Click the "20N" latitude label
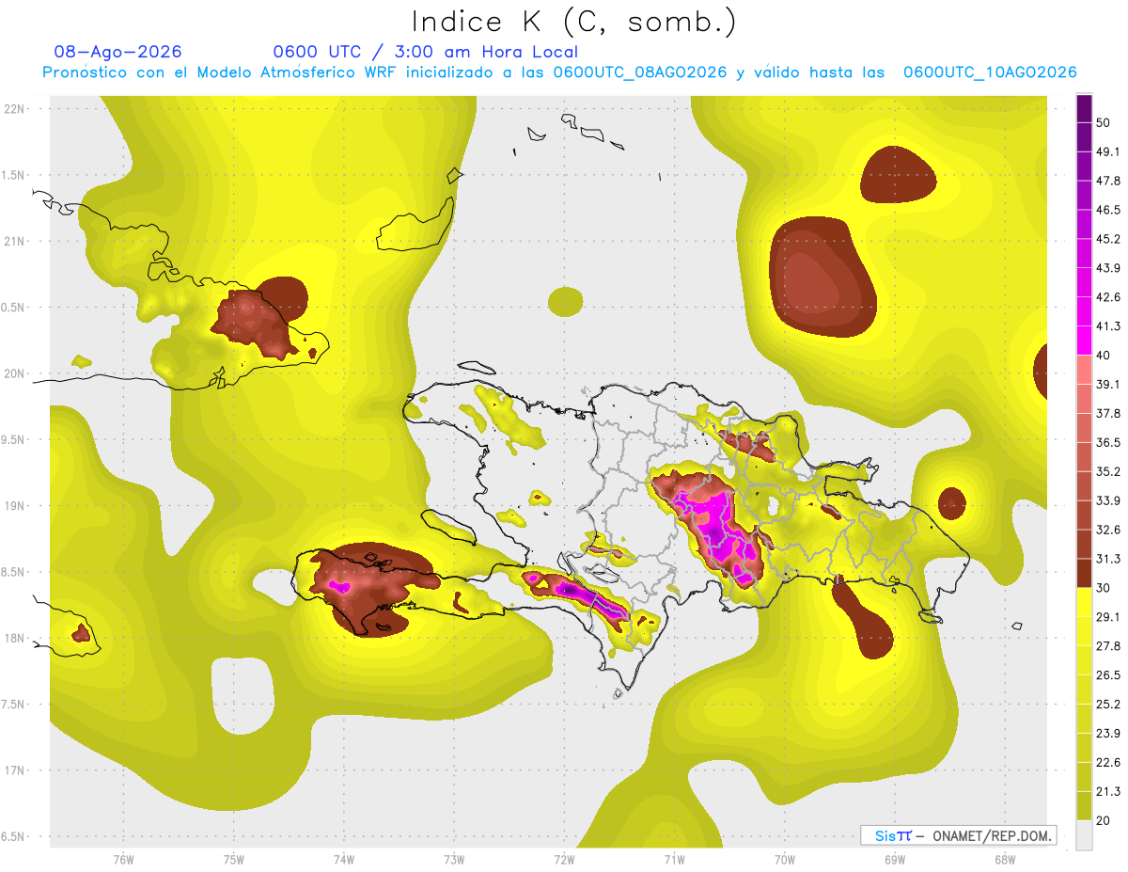The width and height of the screenshot is (1128, 872). pos(14,373)
